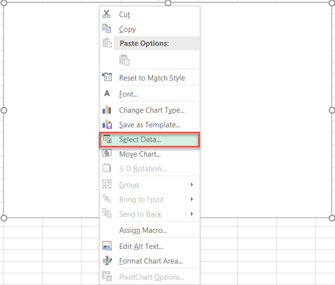Click the chart's bottom-left corner handle
Image resolution: width=335 pixels, height=285 pixels.
[4, 218]
